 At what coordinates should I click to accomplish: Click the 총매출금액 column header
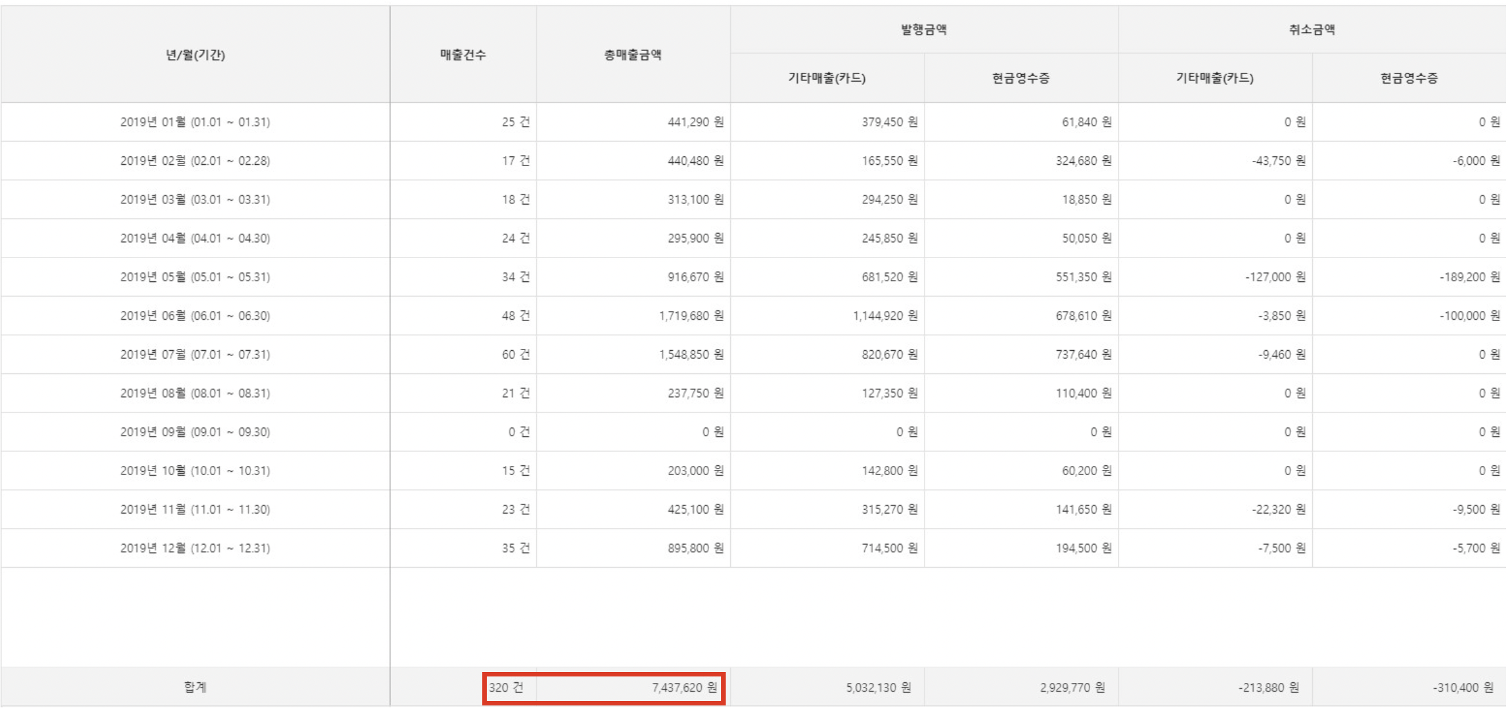click(x=632, y=55)
